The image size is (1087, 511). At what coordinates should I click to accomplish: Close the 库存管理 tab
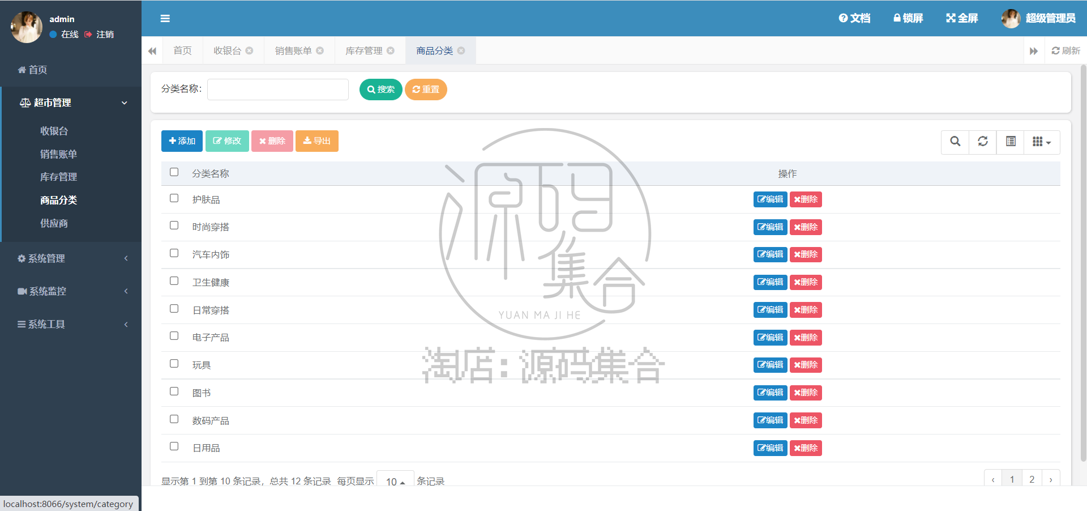click(391, 51)
